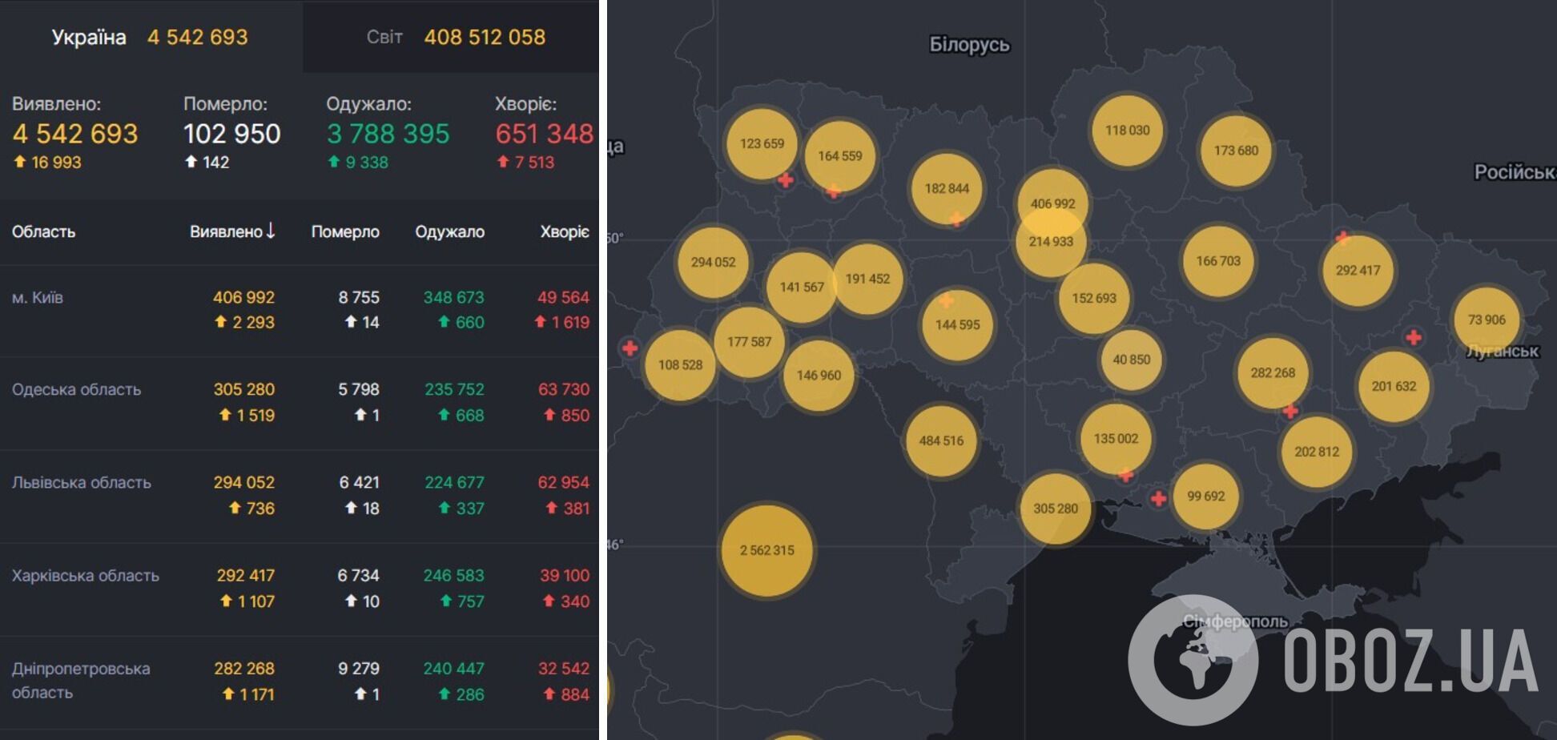Click the red cross marker left of 108 528
Viewport: 1557px width, 740px height.
[x=630, y=348]
